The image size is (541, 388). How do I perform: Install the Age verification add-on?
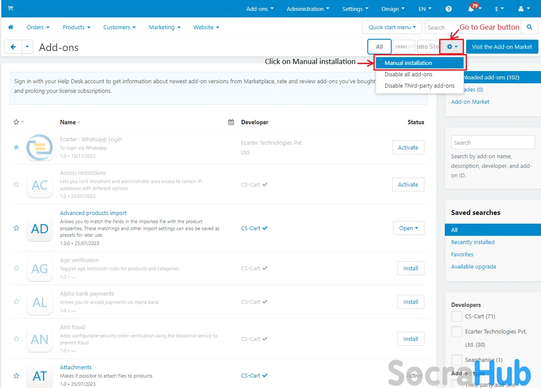coord(410,268)
